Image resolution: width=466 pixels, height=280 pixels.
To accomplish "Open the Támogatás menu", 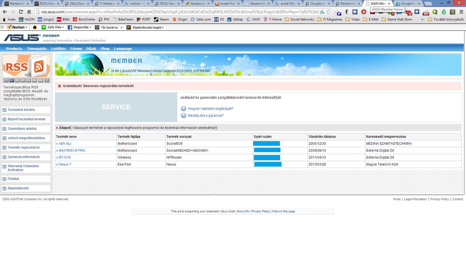I will click(37, 49).
